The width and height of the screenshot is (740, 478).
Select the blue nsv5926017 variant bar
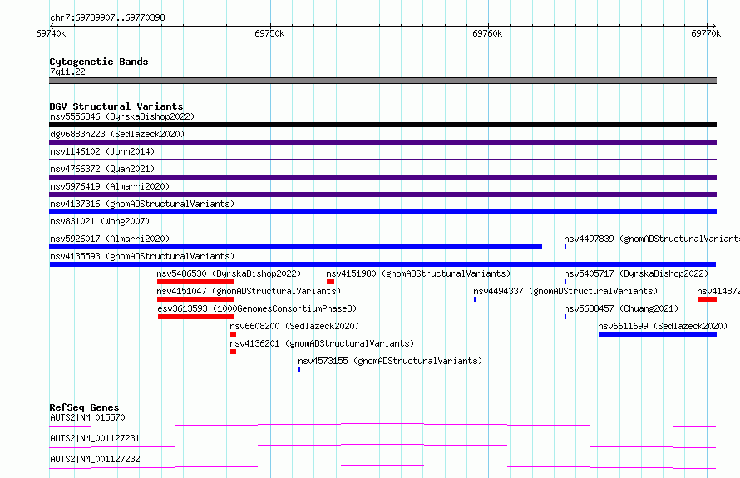pos(295,247)
